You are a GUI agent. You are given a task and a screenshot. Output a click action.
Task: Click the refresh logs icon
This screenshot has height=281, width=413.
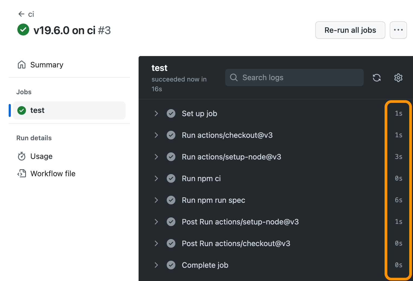click(x=376, y=78)
